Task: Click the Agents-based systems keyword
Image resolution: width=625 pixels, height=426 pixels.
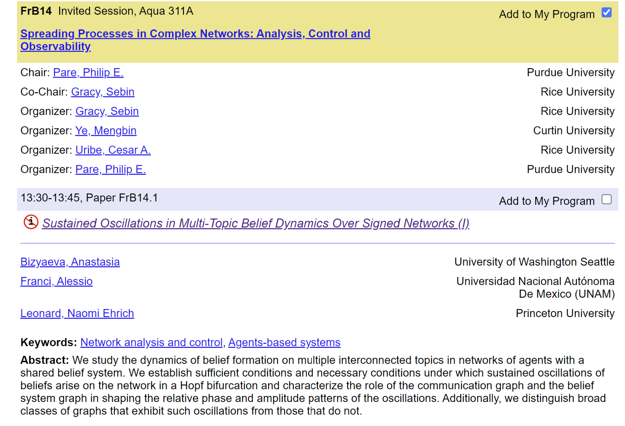Action: [284, 342]
